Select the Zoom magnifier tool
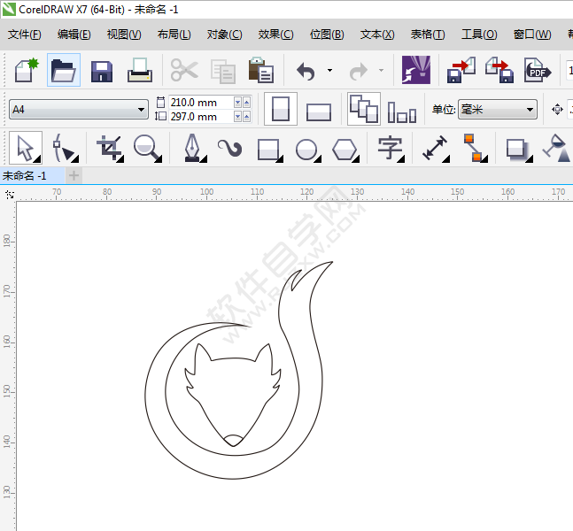The width and height of the screenshot is (573, 531). click(x=149, y=148)
